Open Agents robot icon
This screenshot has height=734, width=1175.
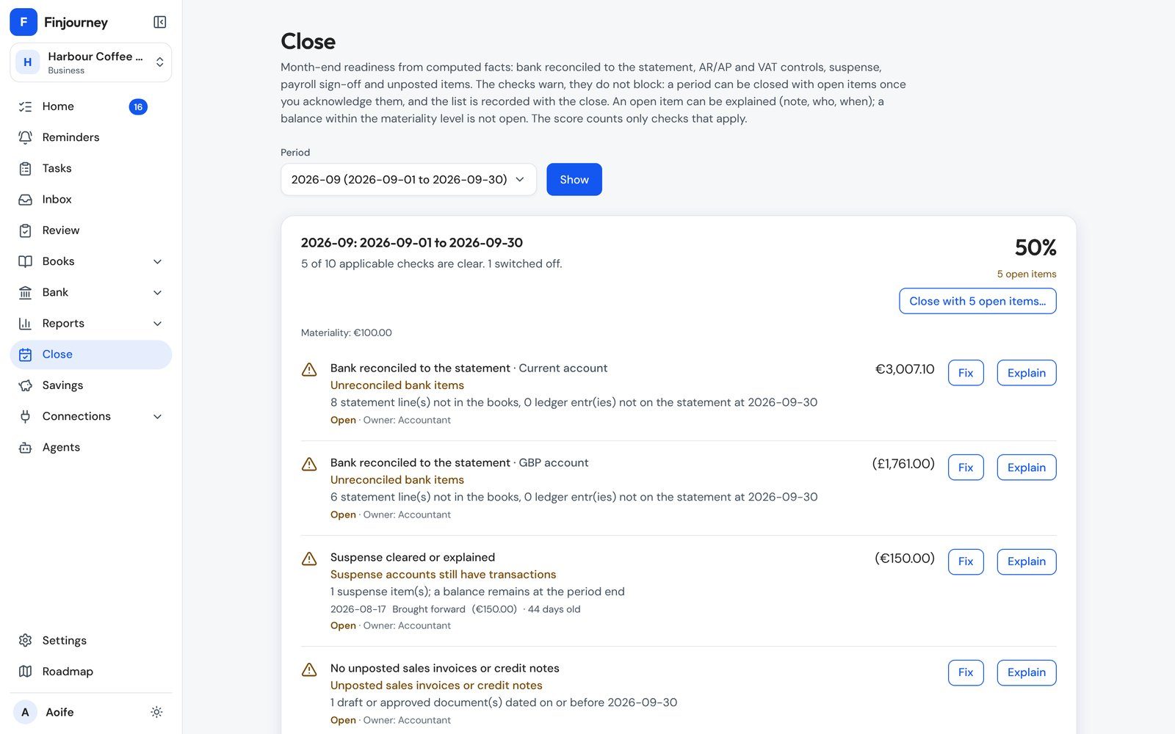click(x=25, y=447)
